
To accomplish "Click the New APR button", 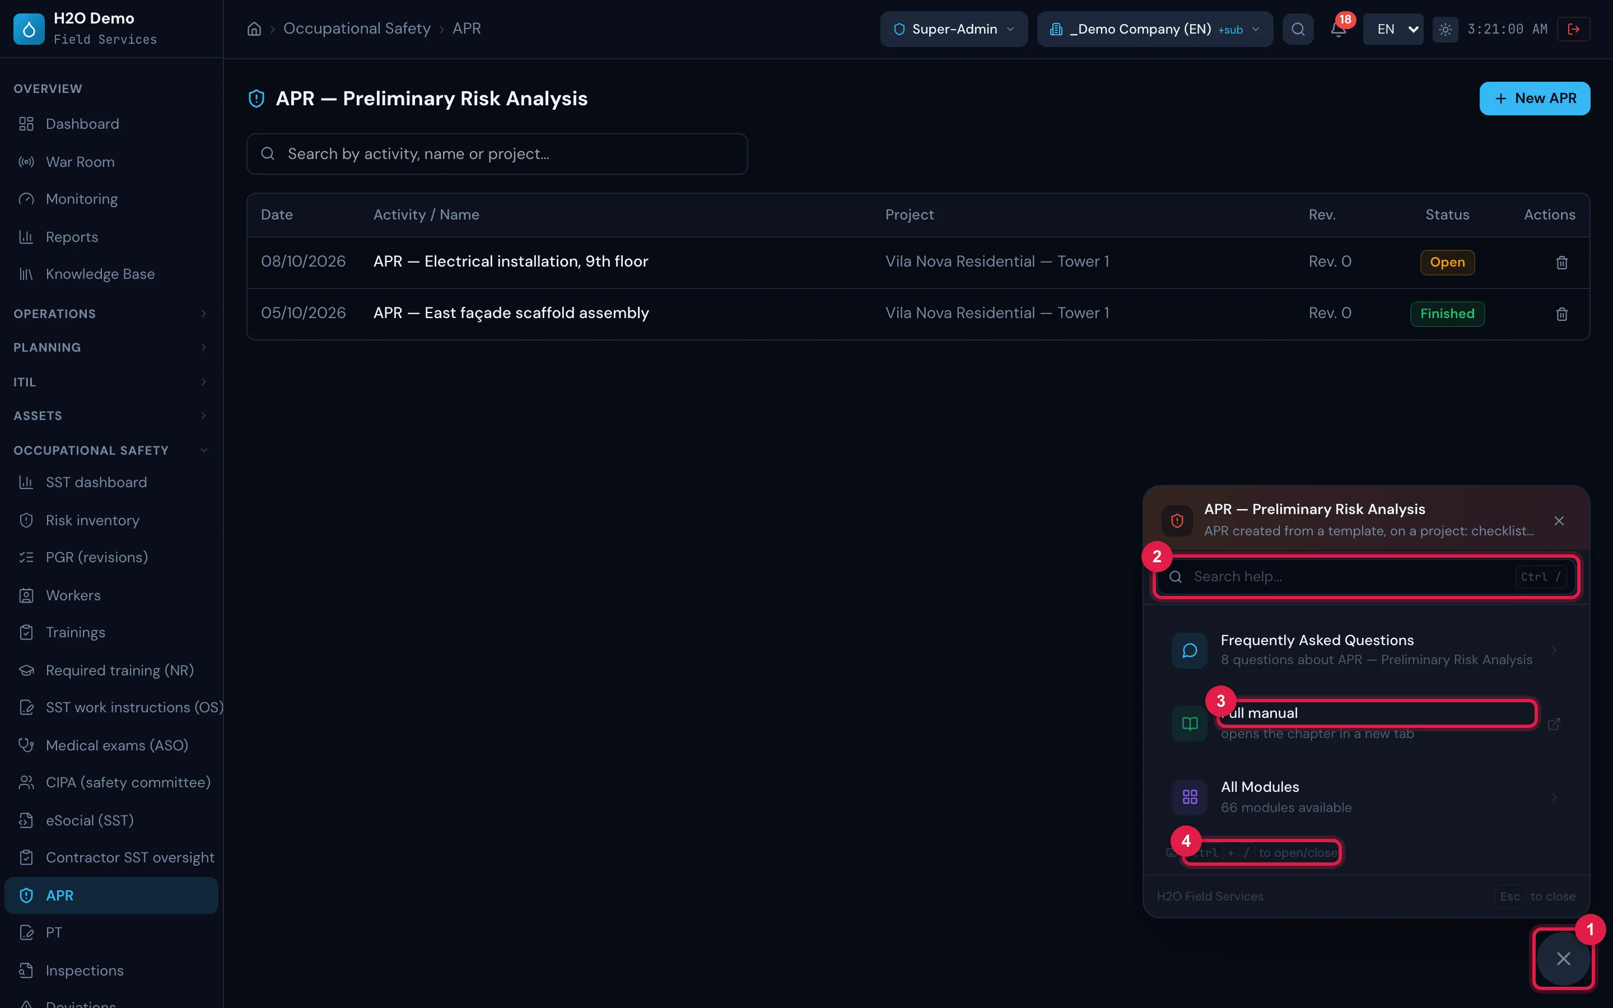I will (1535, 99).
